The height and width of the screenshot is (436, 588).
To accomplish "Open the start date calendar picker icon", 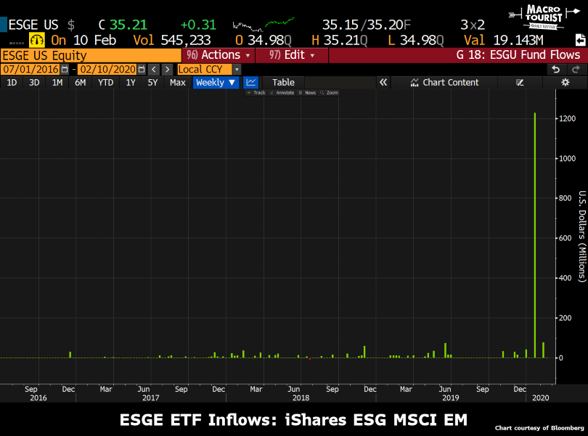I will coord(65,70).
